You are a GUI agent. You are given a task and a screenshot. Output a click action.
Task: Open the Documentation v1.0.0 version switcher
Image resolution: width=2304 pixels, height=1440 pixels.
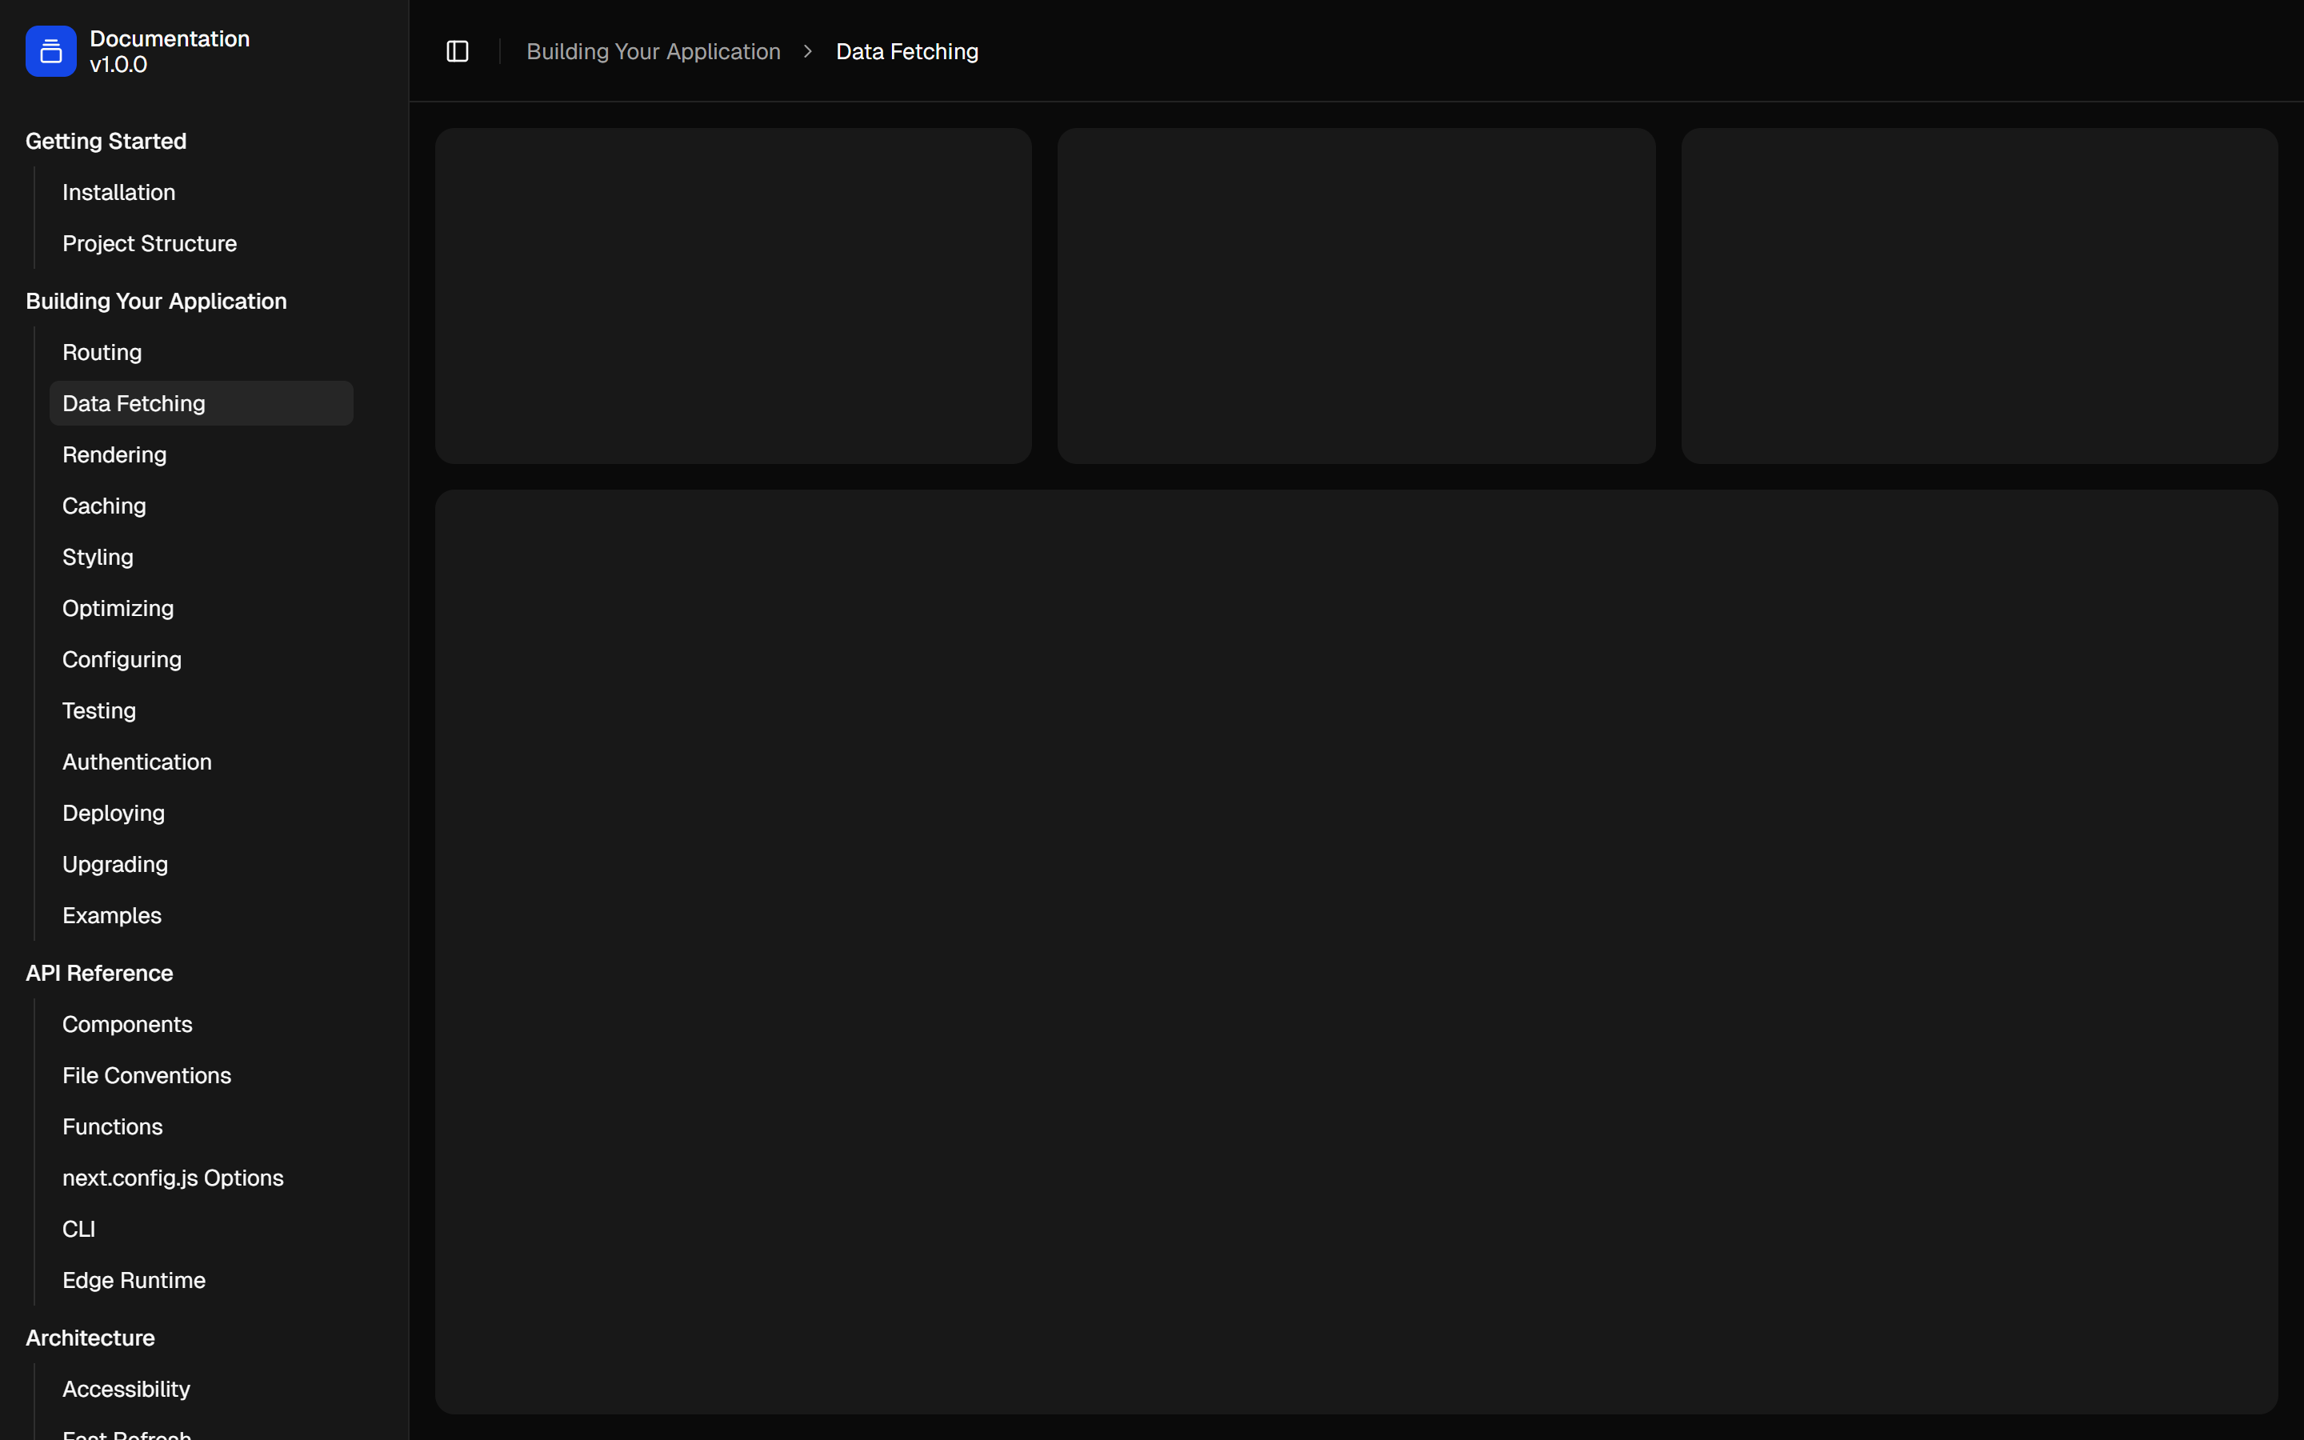coord(170,51)
